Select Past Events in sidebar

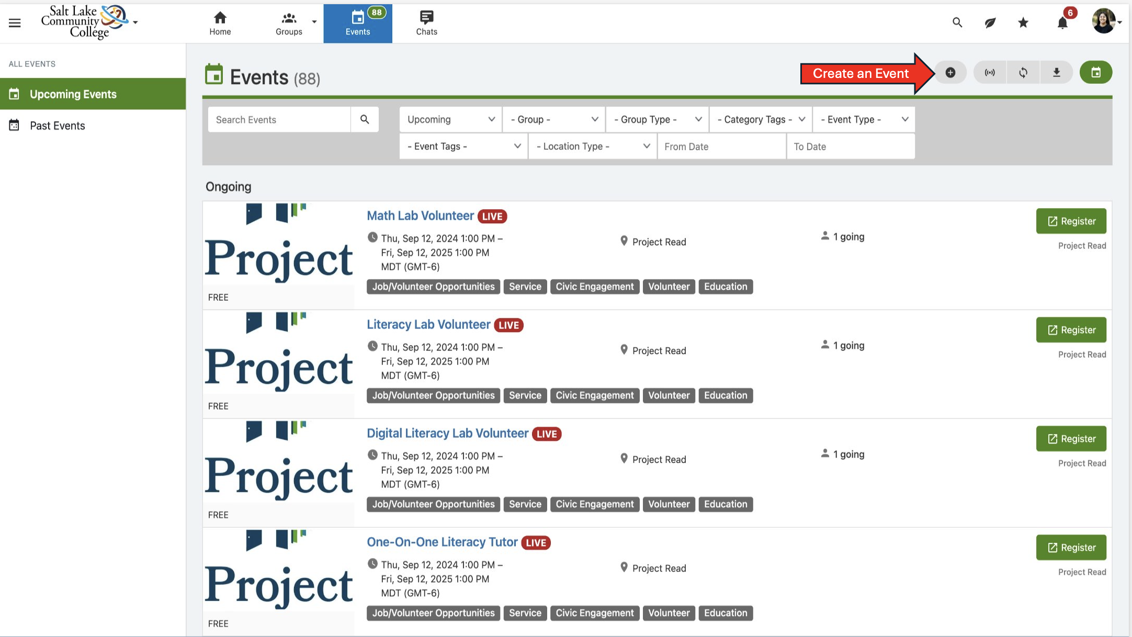pos(57,126)
